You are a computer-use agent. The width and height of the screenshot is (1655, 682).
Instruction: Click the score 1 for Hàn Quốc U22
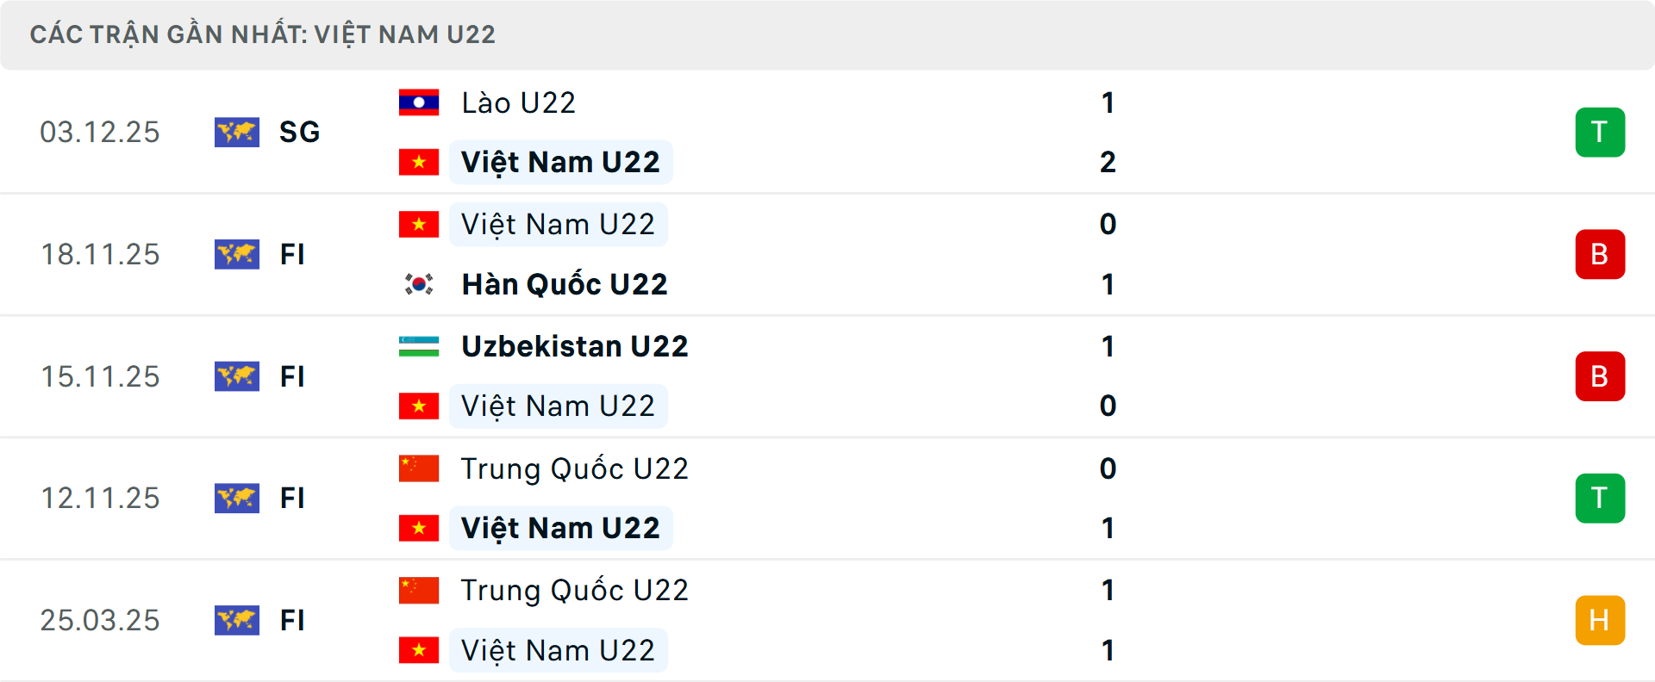tap(1108, 284)
